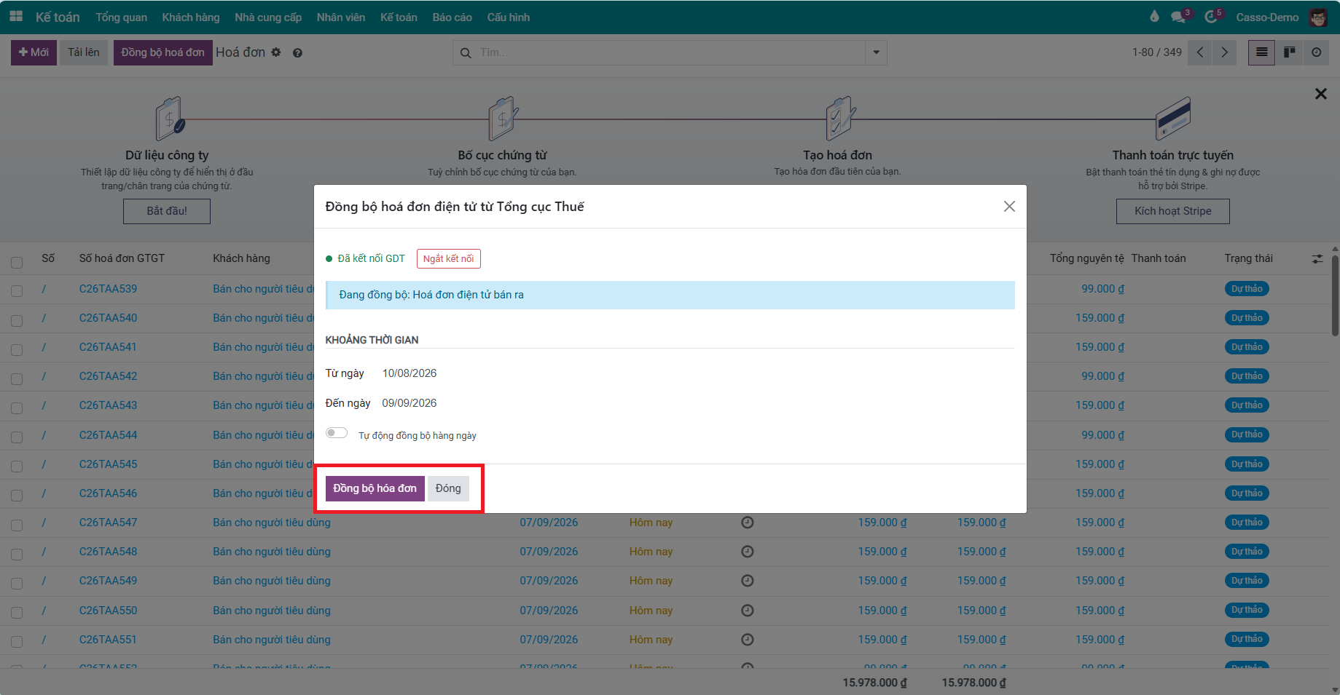Screen dimensions: 1340x695
Task: Click the Đồng bộ hóa đơn dialog button
Action: click(375, 488)
